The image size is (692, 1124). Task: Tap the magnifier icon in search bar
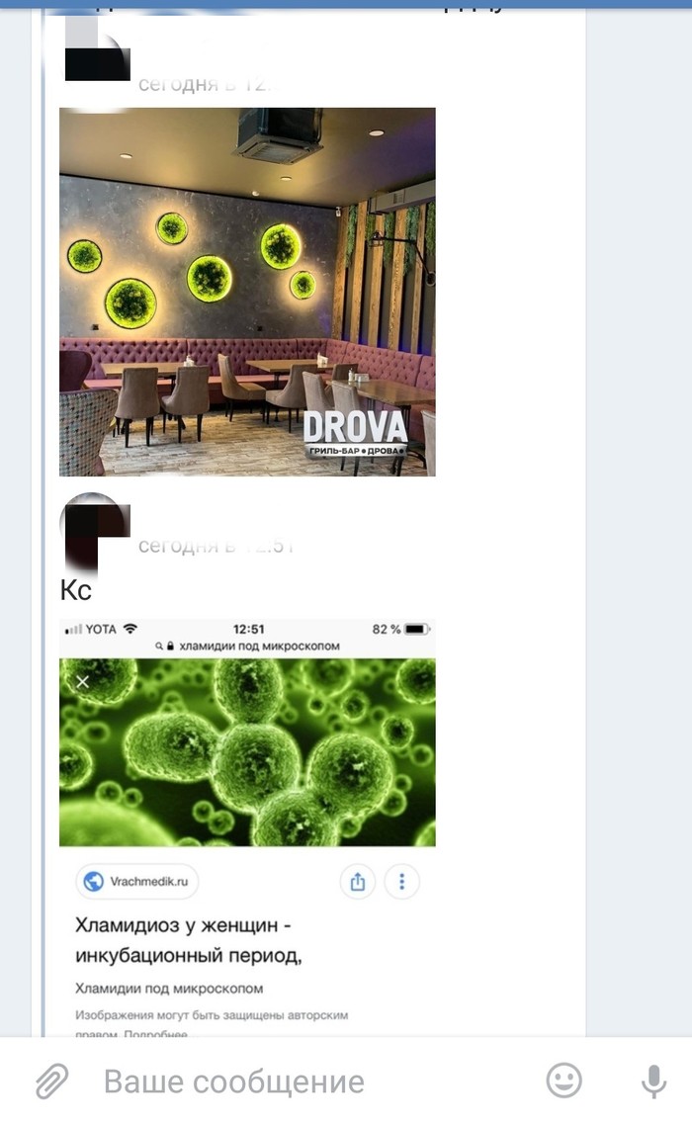(159, 646)
